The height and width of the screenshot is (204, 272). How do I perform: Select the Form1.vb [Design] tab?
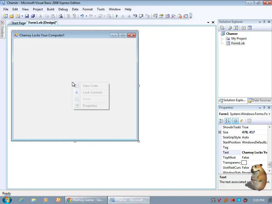43,23
